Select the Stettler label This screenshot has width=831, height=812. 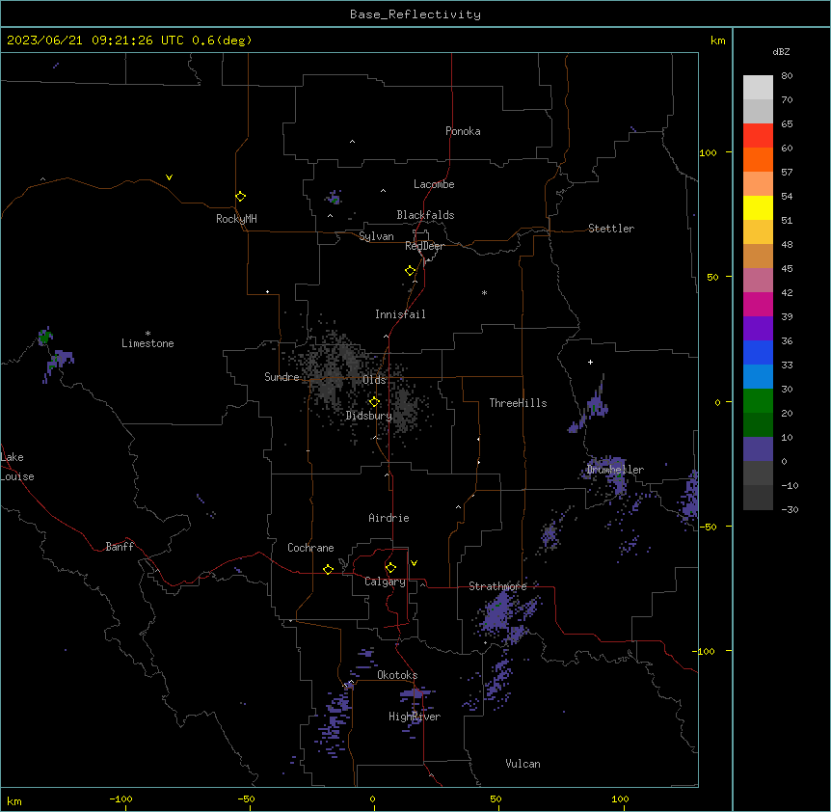(610, 229)
